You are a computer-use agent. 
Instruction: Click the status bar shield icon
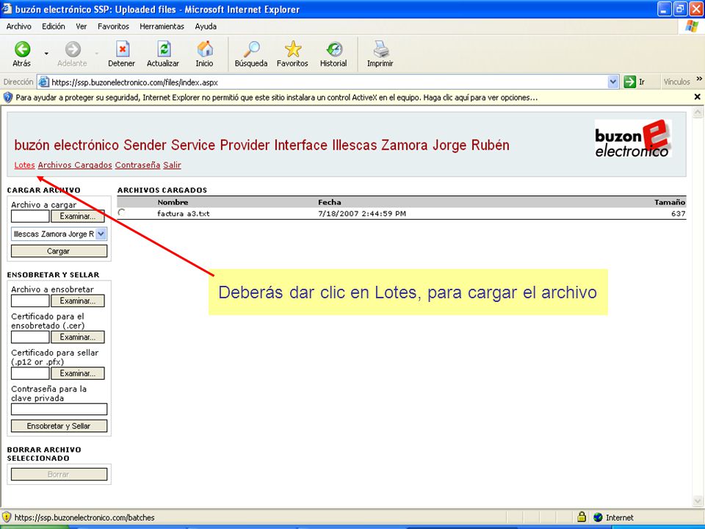(7, 517)
